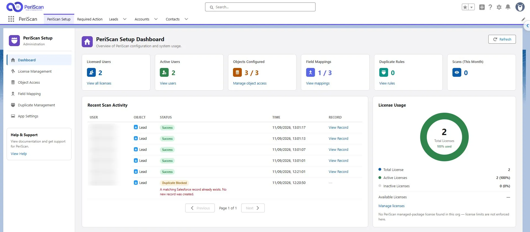Expand the collapsed side panel arrow
Screen dimensions: 530x232
527,26
